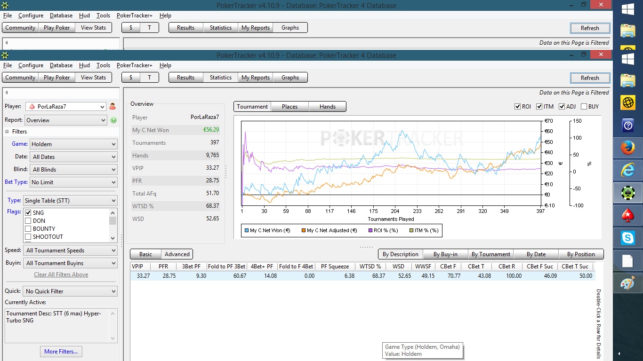Screen dimensions: 643x361
Task: Switch to the Advanced stats tab
Action: tap(177, 254)
